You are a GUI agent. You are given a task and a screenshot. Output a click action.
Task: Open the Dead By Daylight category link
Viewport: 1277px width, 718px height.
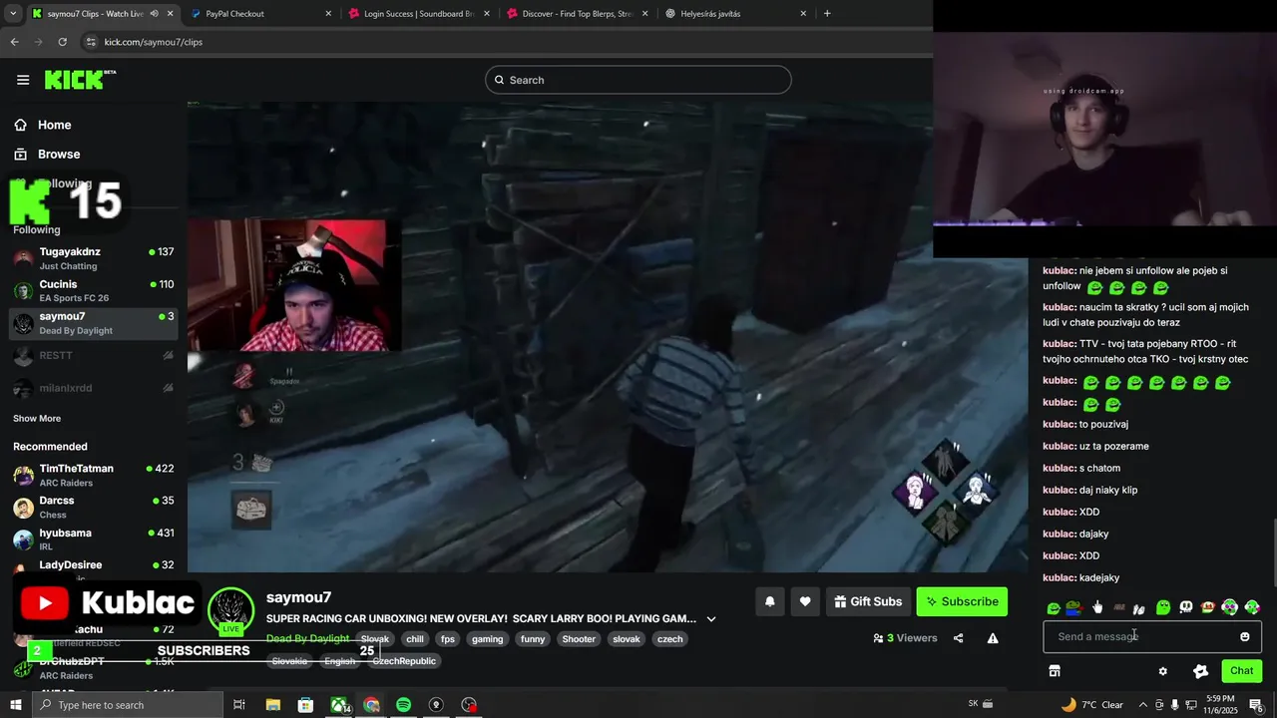click(x=307, y=639)
